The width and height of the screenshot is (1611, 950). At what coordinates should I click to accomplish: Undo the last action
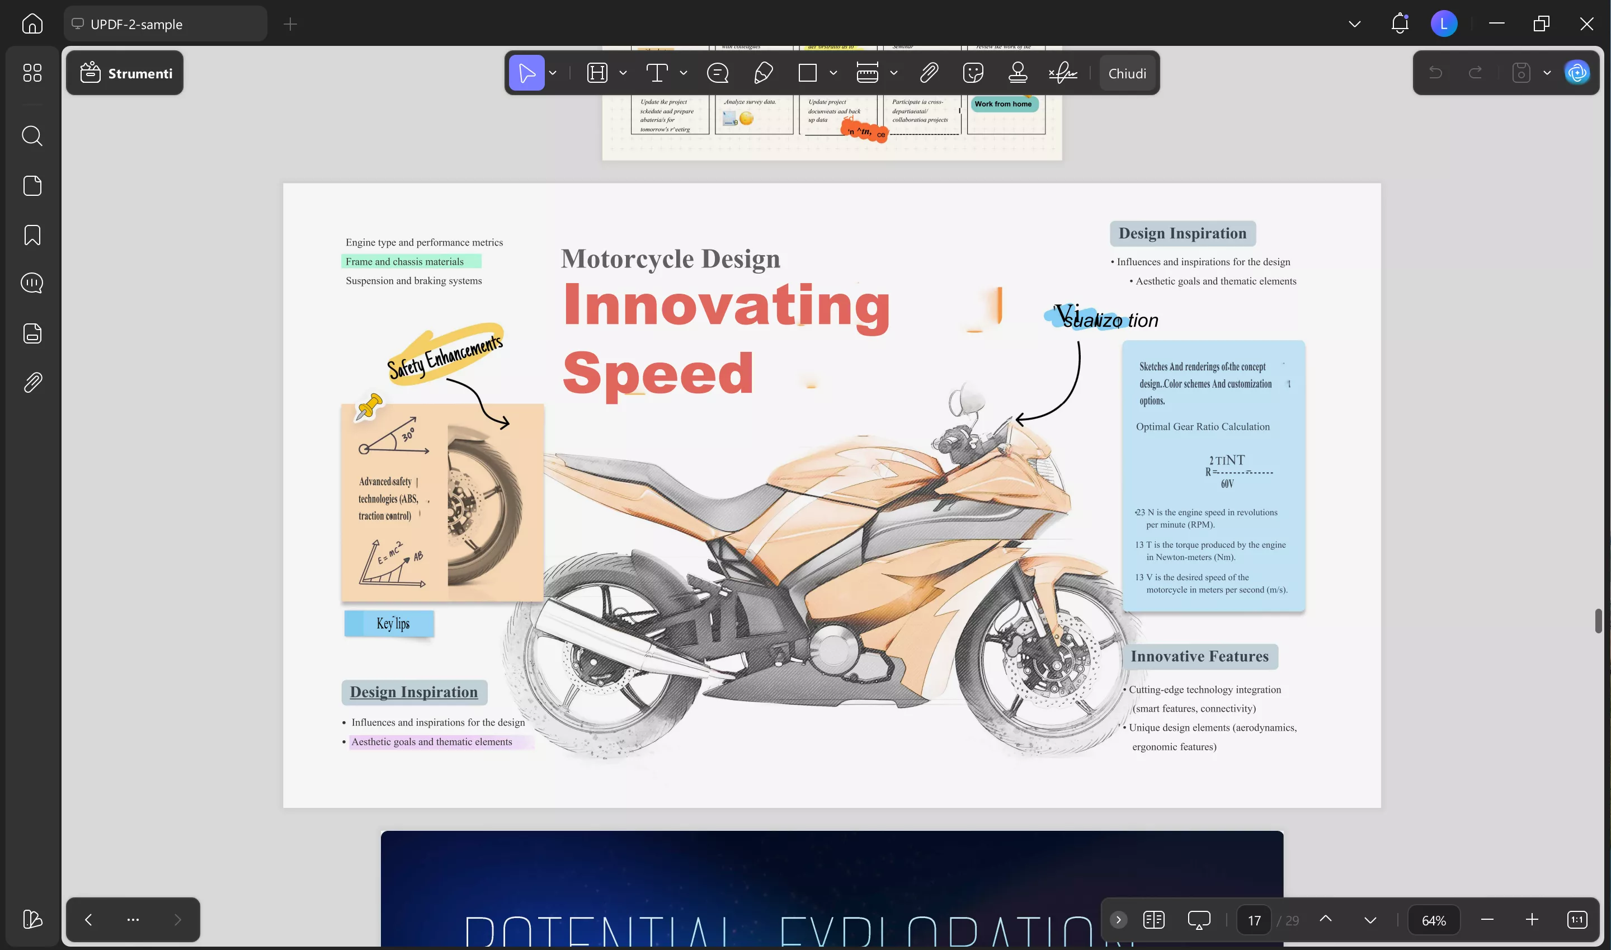pos(1436,72)
